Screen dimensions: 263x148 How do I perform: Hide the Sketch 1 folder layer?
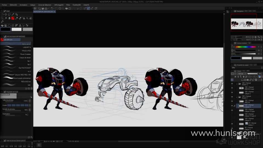pos(232,97)
